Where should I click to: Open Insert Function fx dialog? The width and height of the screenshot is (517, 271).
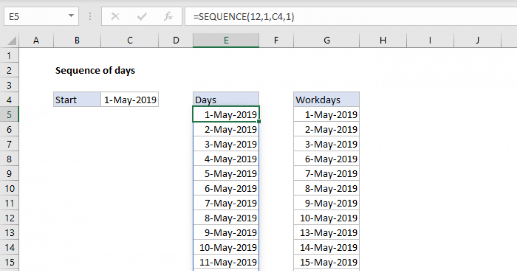tap(168, 17)
